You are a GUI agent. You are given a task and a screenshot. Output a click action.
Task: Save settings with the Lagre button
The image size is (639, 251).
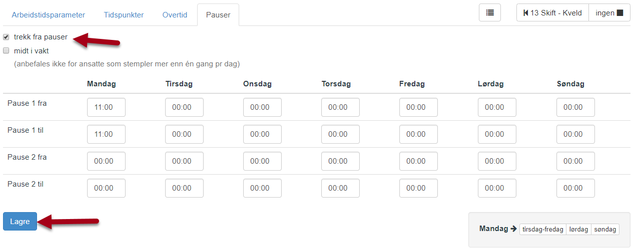tap(20, 222)
